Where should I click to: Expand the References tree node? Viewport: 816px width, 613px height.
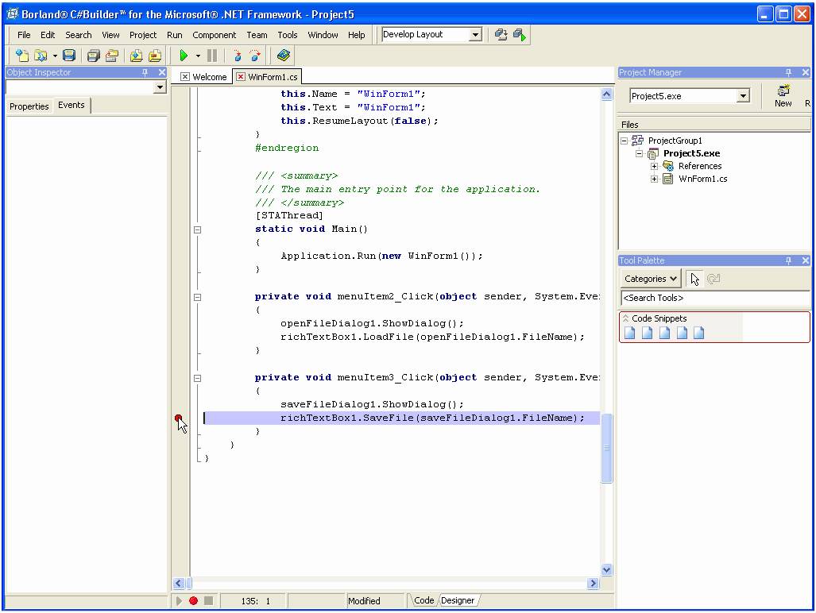coord(655,166)
